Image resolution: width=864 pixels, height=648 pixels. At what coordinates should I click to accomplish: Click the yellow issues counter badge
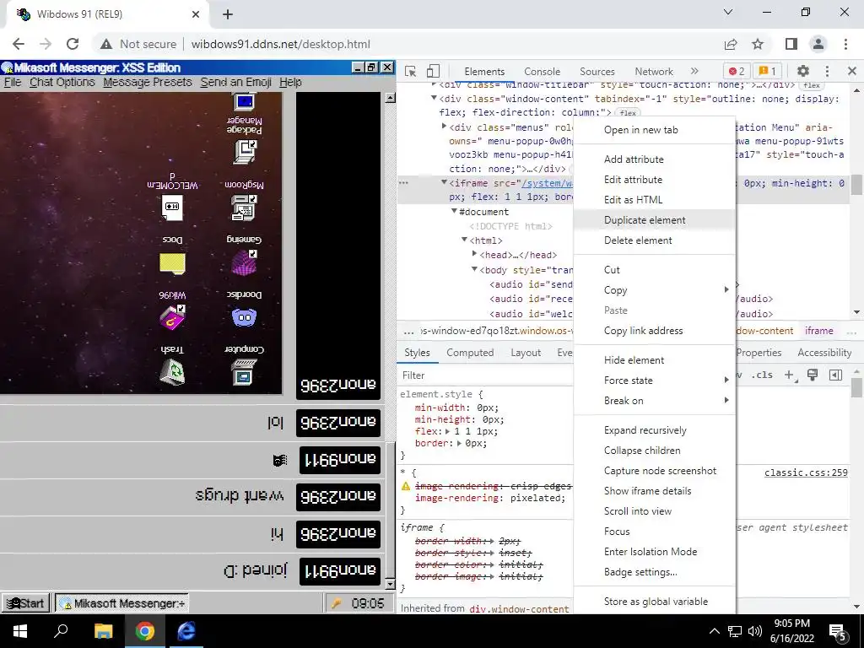point(767,71)
